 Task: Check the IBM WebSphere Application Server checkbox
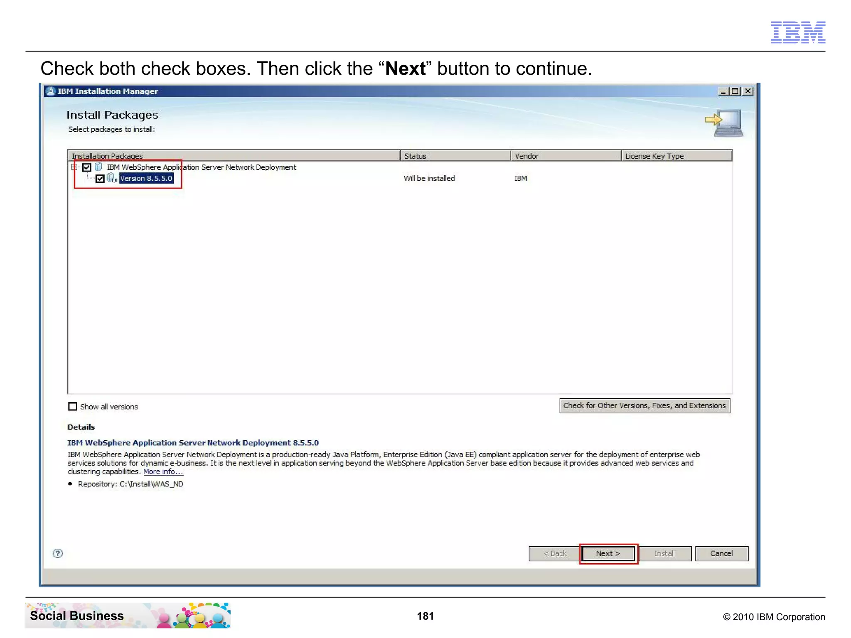click(87, 167)
